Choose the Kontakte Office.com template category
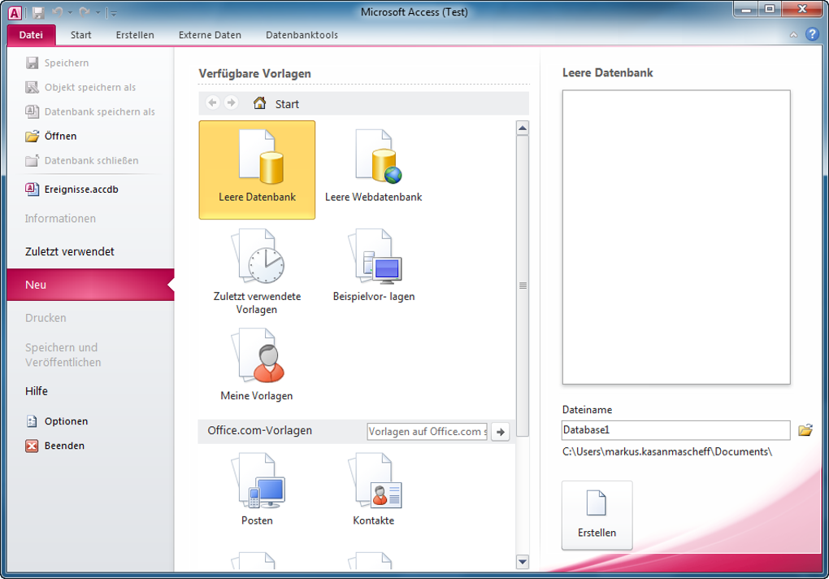This screenshot has width=829, height=579. coord(373,489)
